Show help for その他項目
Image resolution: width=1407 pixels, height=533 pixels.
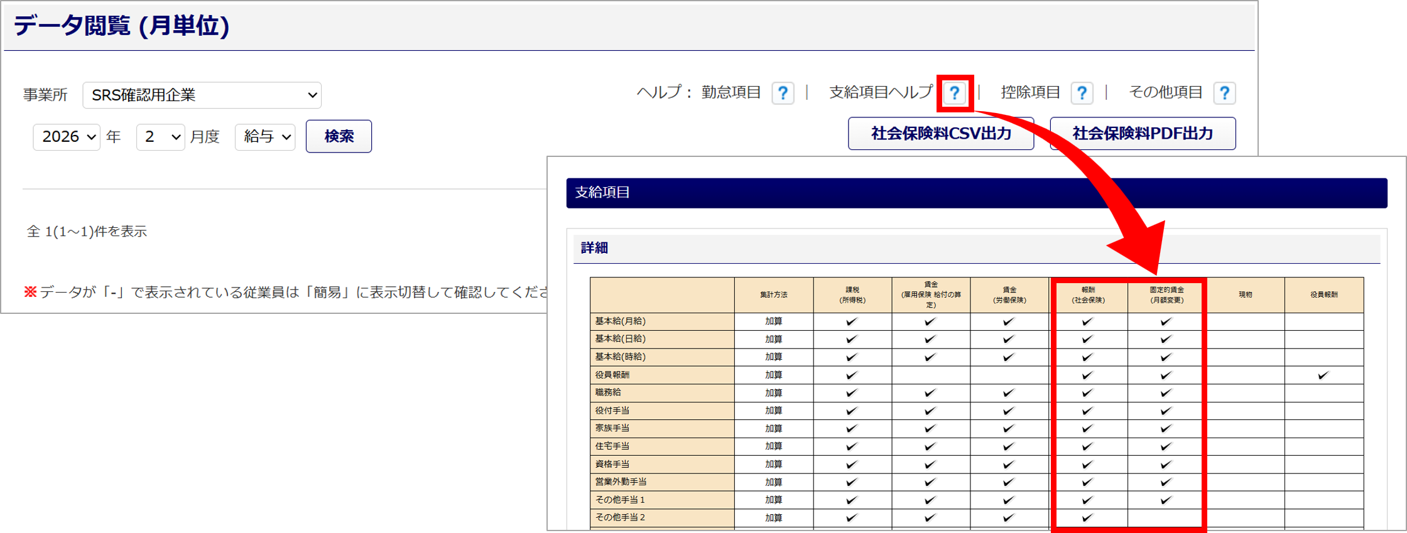tap(1224, 94)
